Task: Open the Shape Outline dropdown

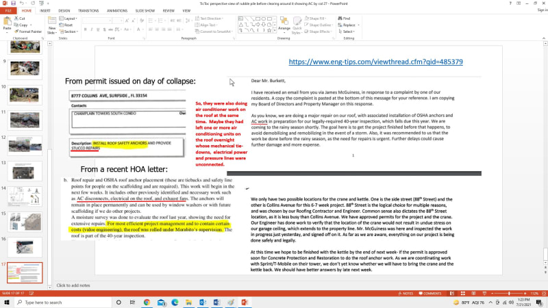Action: (x=318, y=25)
